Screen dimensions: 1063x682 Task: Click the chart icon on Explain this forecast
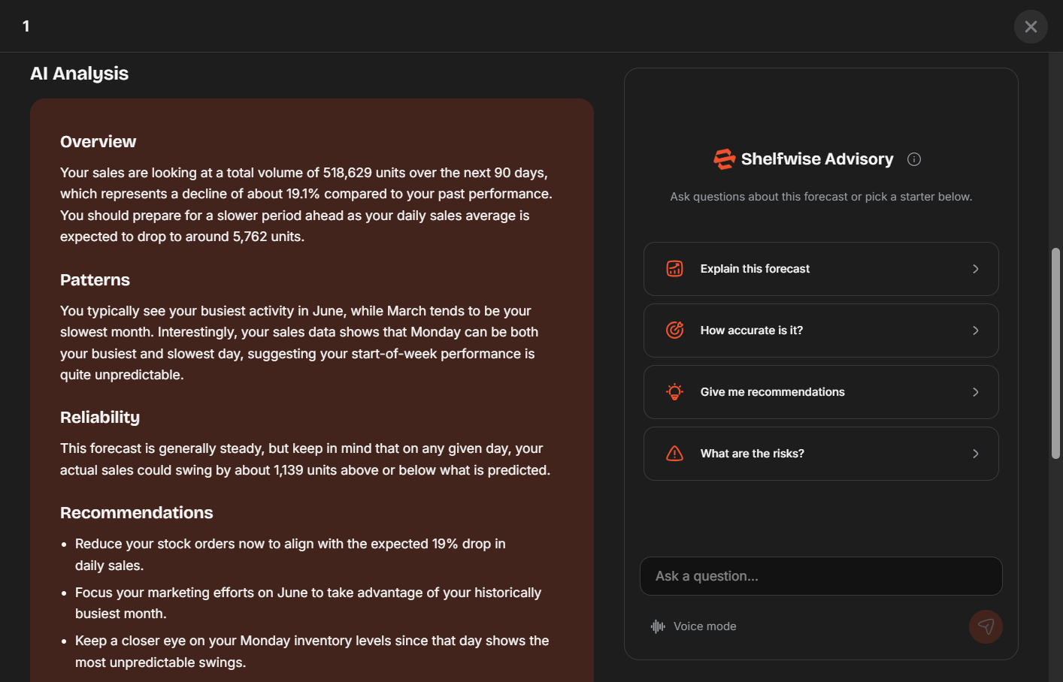(675, 269)
